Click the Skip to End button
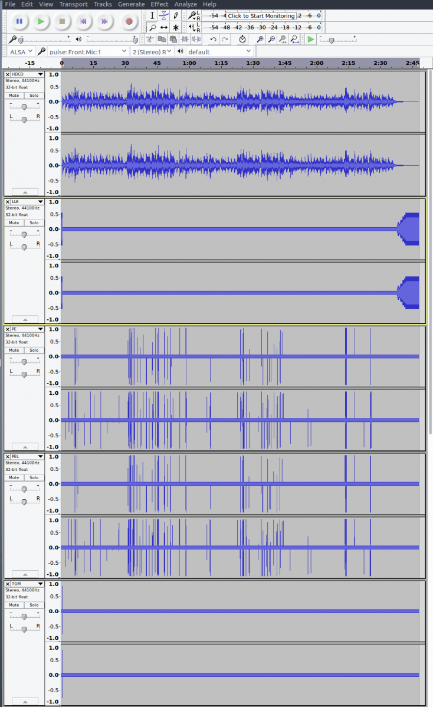This screenshot has height=707, width=433. coord(104,21)
